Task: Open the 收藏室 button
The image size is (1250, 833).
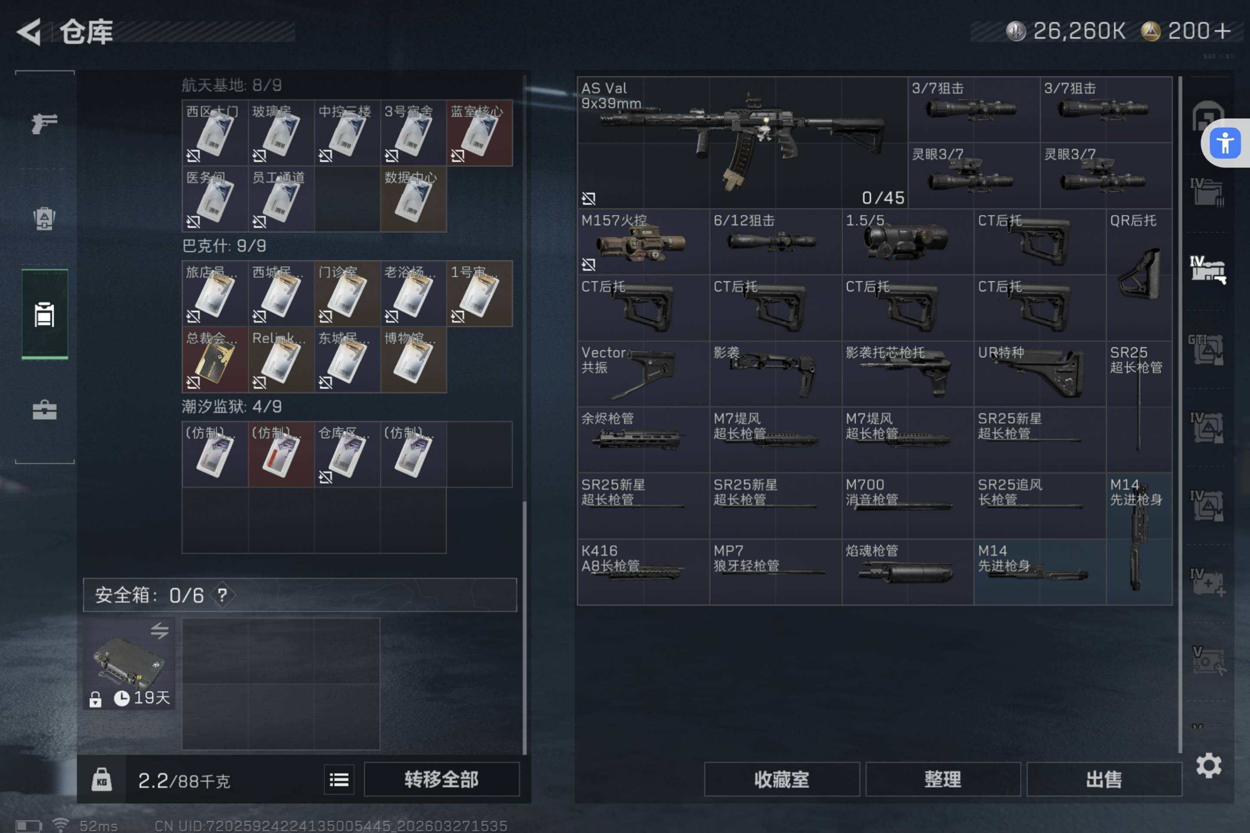Action: pos(782,779)
